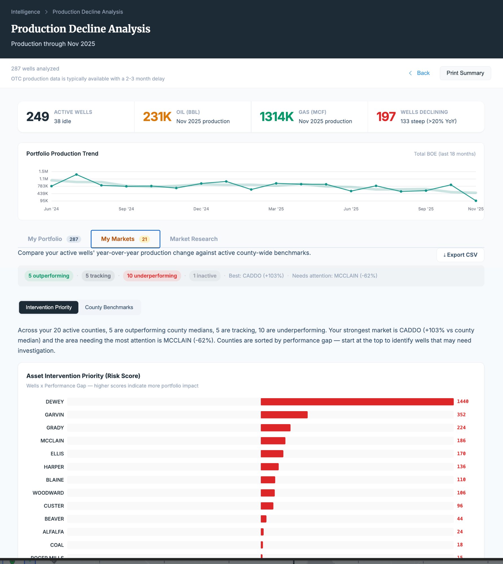Click the Back chevron arrow icon
Screen dimensions: 503x564
tap(411, 73)
